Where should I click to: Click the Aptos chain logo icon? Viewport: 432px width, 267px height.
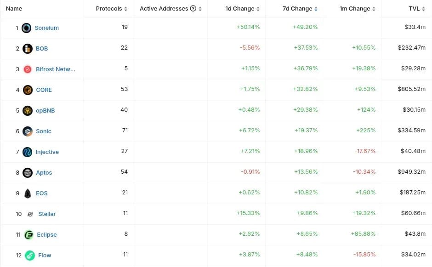(28, 172)
